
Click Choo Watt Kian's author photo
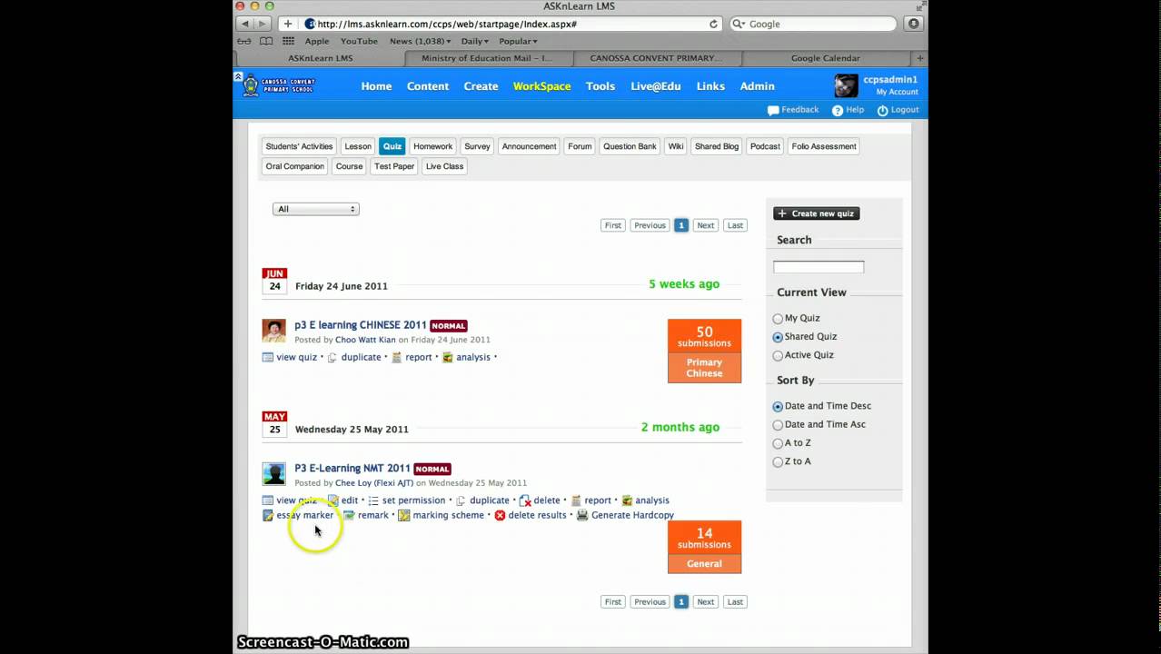click(x=273, y=331)
